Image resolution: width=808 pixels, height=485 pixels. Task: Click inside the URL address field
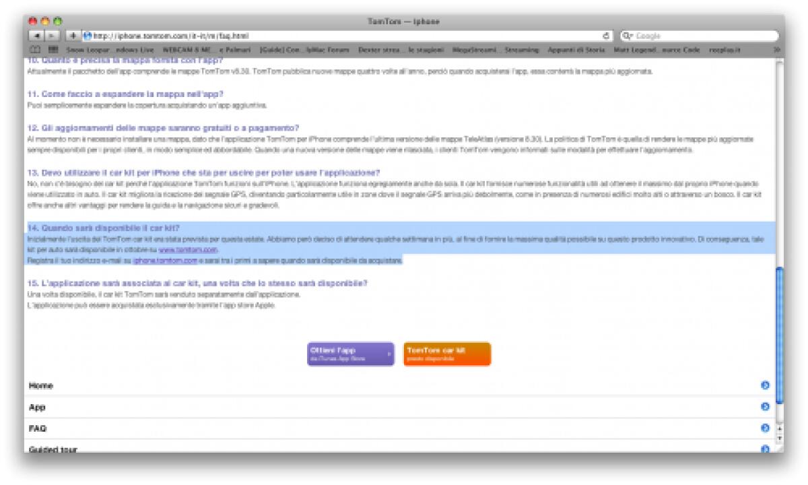pyautogui.click(x=337, y=36)
